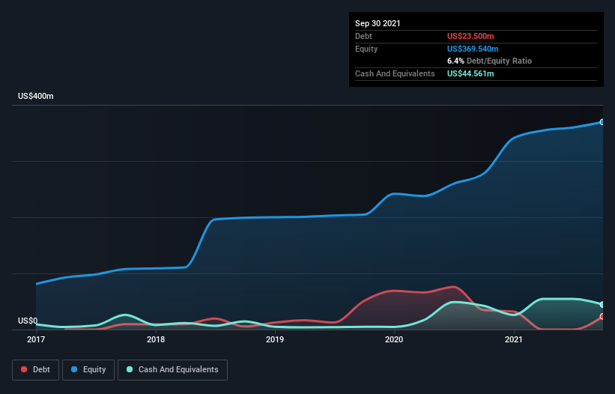Click the Sep 30 2021 tooltip date
615x394 pixels.
[x=378, y=23]
